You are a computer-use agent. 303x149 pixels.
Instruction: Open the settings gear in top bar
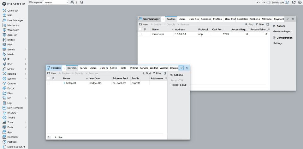(300, 3)
